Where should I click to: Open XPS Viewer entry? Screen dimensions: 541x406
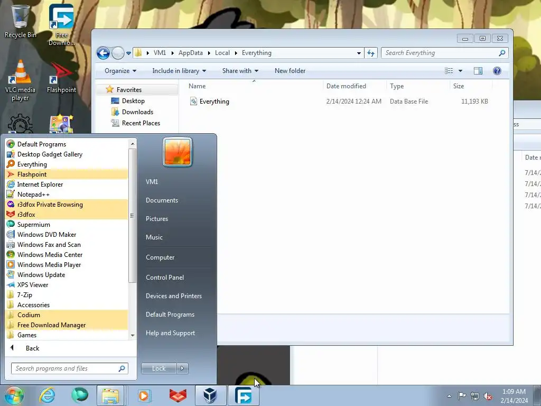[67, 284]
